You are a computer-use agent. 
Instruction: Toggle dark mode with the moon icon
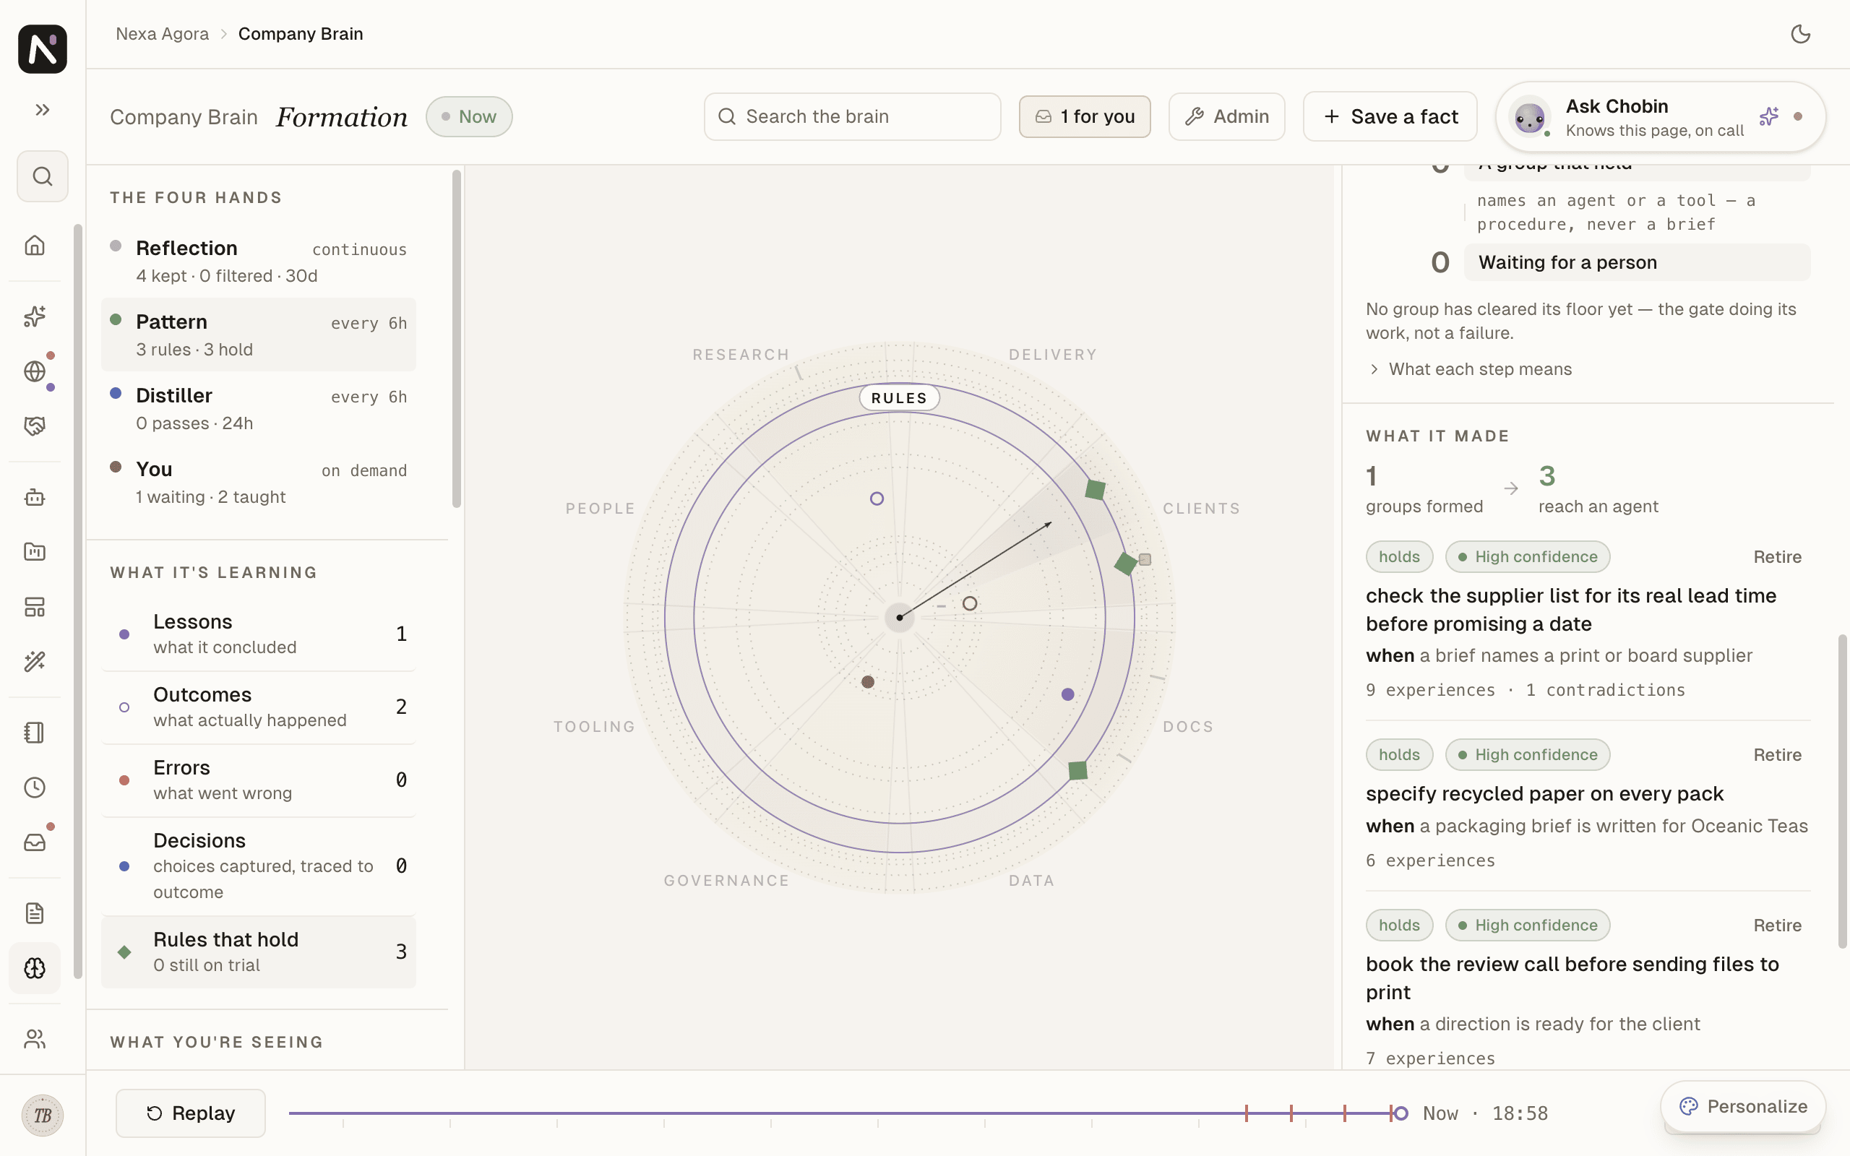[1800, 34]
